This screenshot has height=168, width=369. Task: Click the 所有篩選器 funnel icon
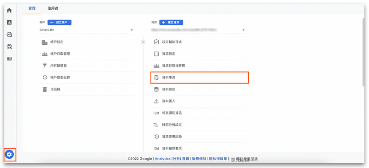(x=45, y=66)
